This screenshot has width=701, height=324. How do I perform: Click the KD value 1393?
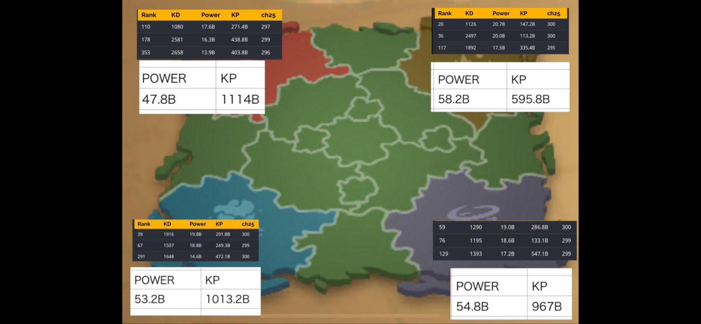click(x=477, y=254)
